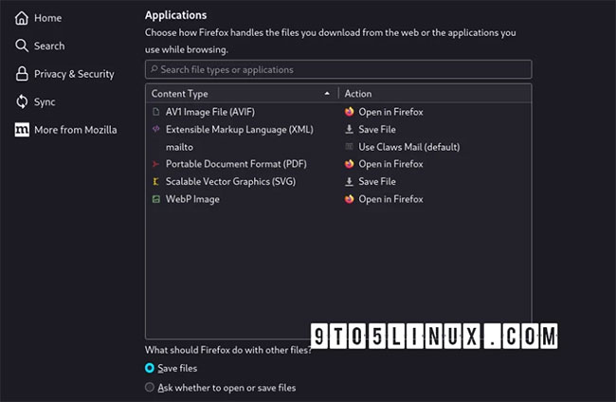
Task: Sort by Action column header
Action: click(435, 94)
